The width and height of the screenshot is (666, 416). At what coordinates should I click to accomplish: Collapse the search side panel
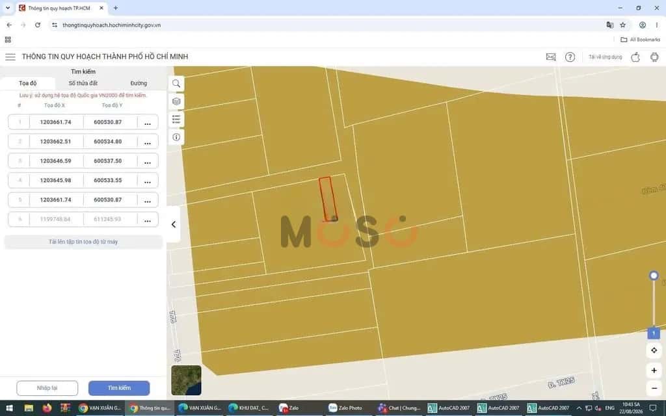click(173, 224)
